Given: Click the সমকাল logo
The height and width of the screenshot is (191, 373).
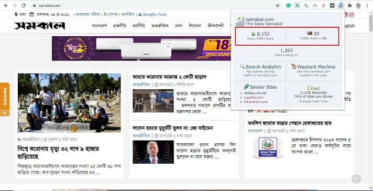Looking at the screenshot, I should coord(40,26).
